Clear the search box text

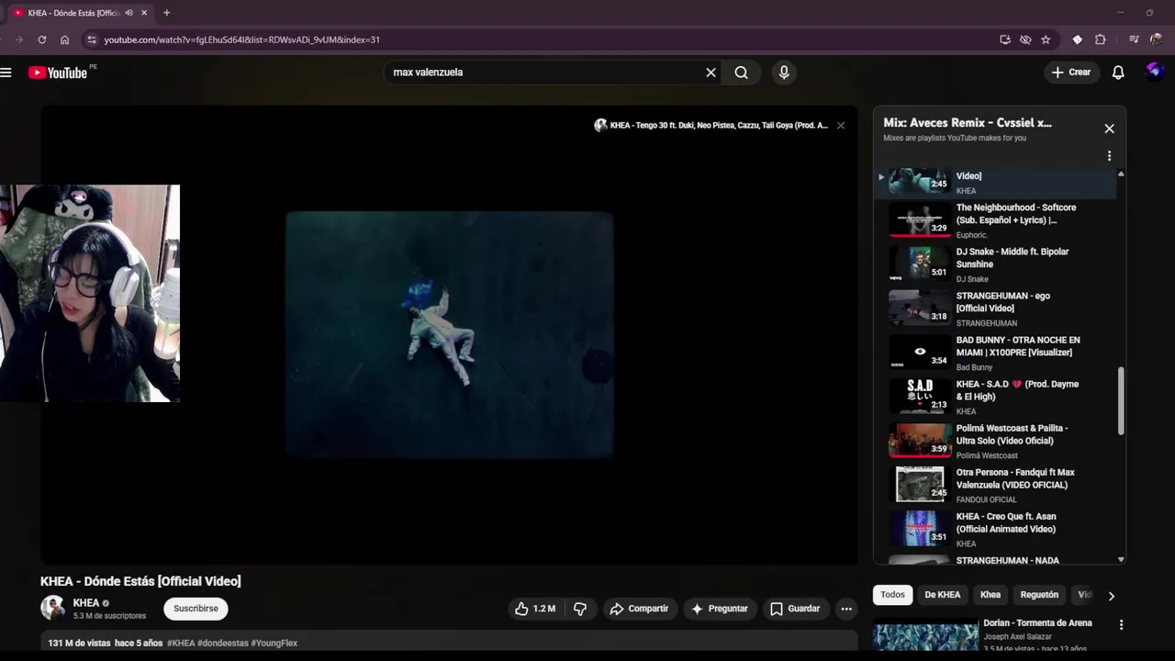[711, 73]
